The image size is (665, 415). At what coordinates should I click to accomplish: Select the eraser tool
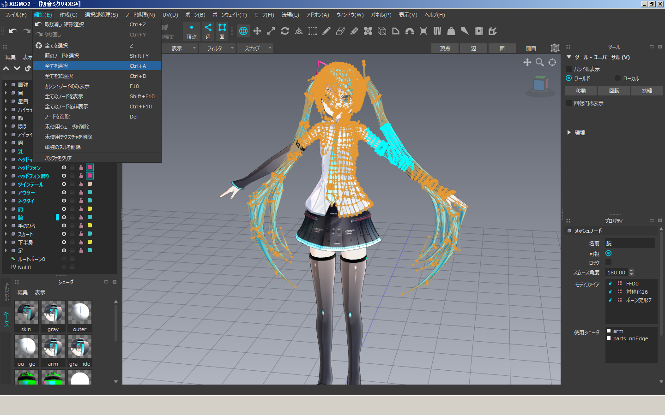coord(340,31)
